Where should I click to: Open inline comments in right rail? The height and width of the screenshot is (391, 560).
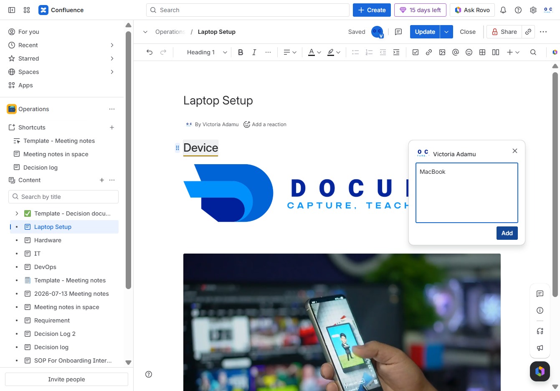tap(540, 294)
